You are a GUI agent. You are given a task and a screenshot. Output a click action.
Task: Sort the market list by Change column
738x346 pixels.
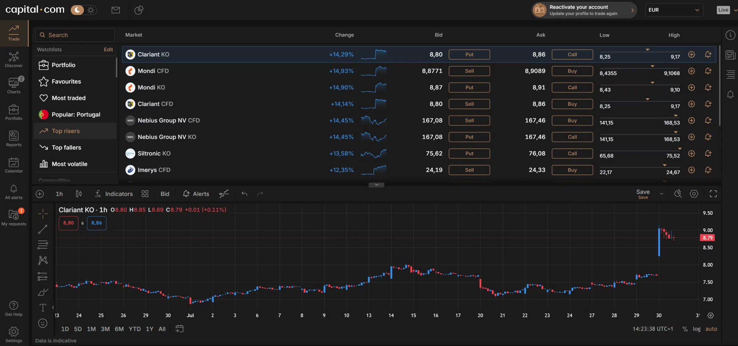tap(344, 35)
